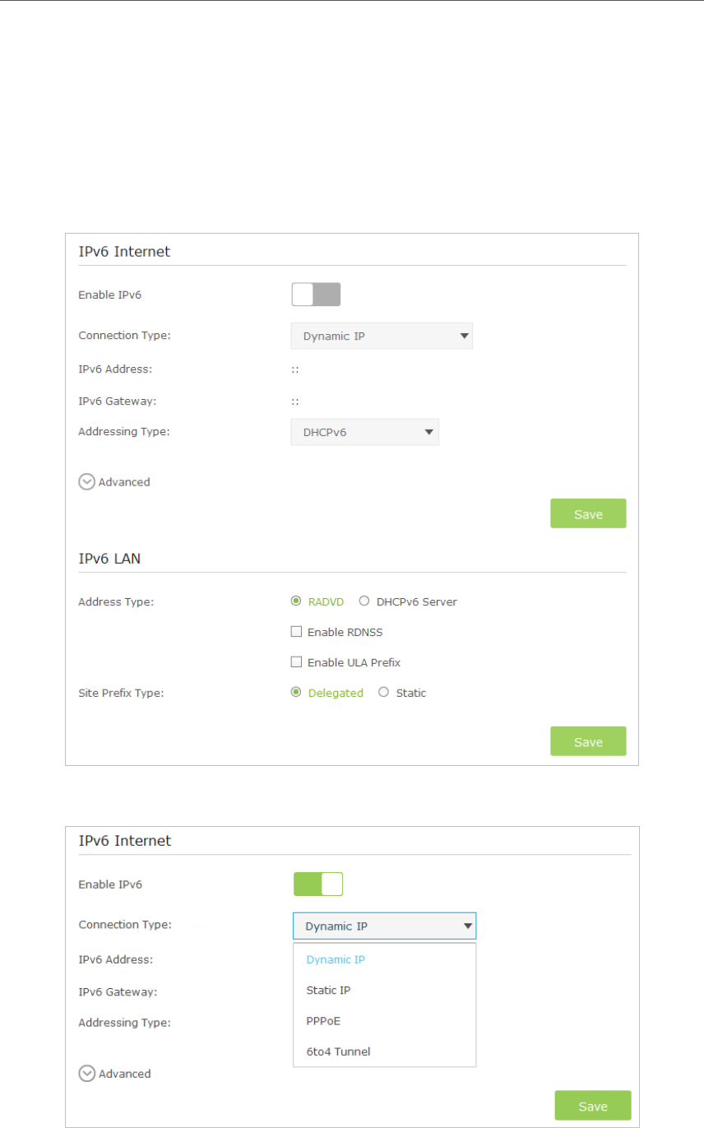The width and height of the screenshot is (704, 1128).
Task: Click Save in the bottom IPv6 Internet panel
Action: click(x=592, y=1105)
